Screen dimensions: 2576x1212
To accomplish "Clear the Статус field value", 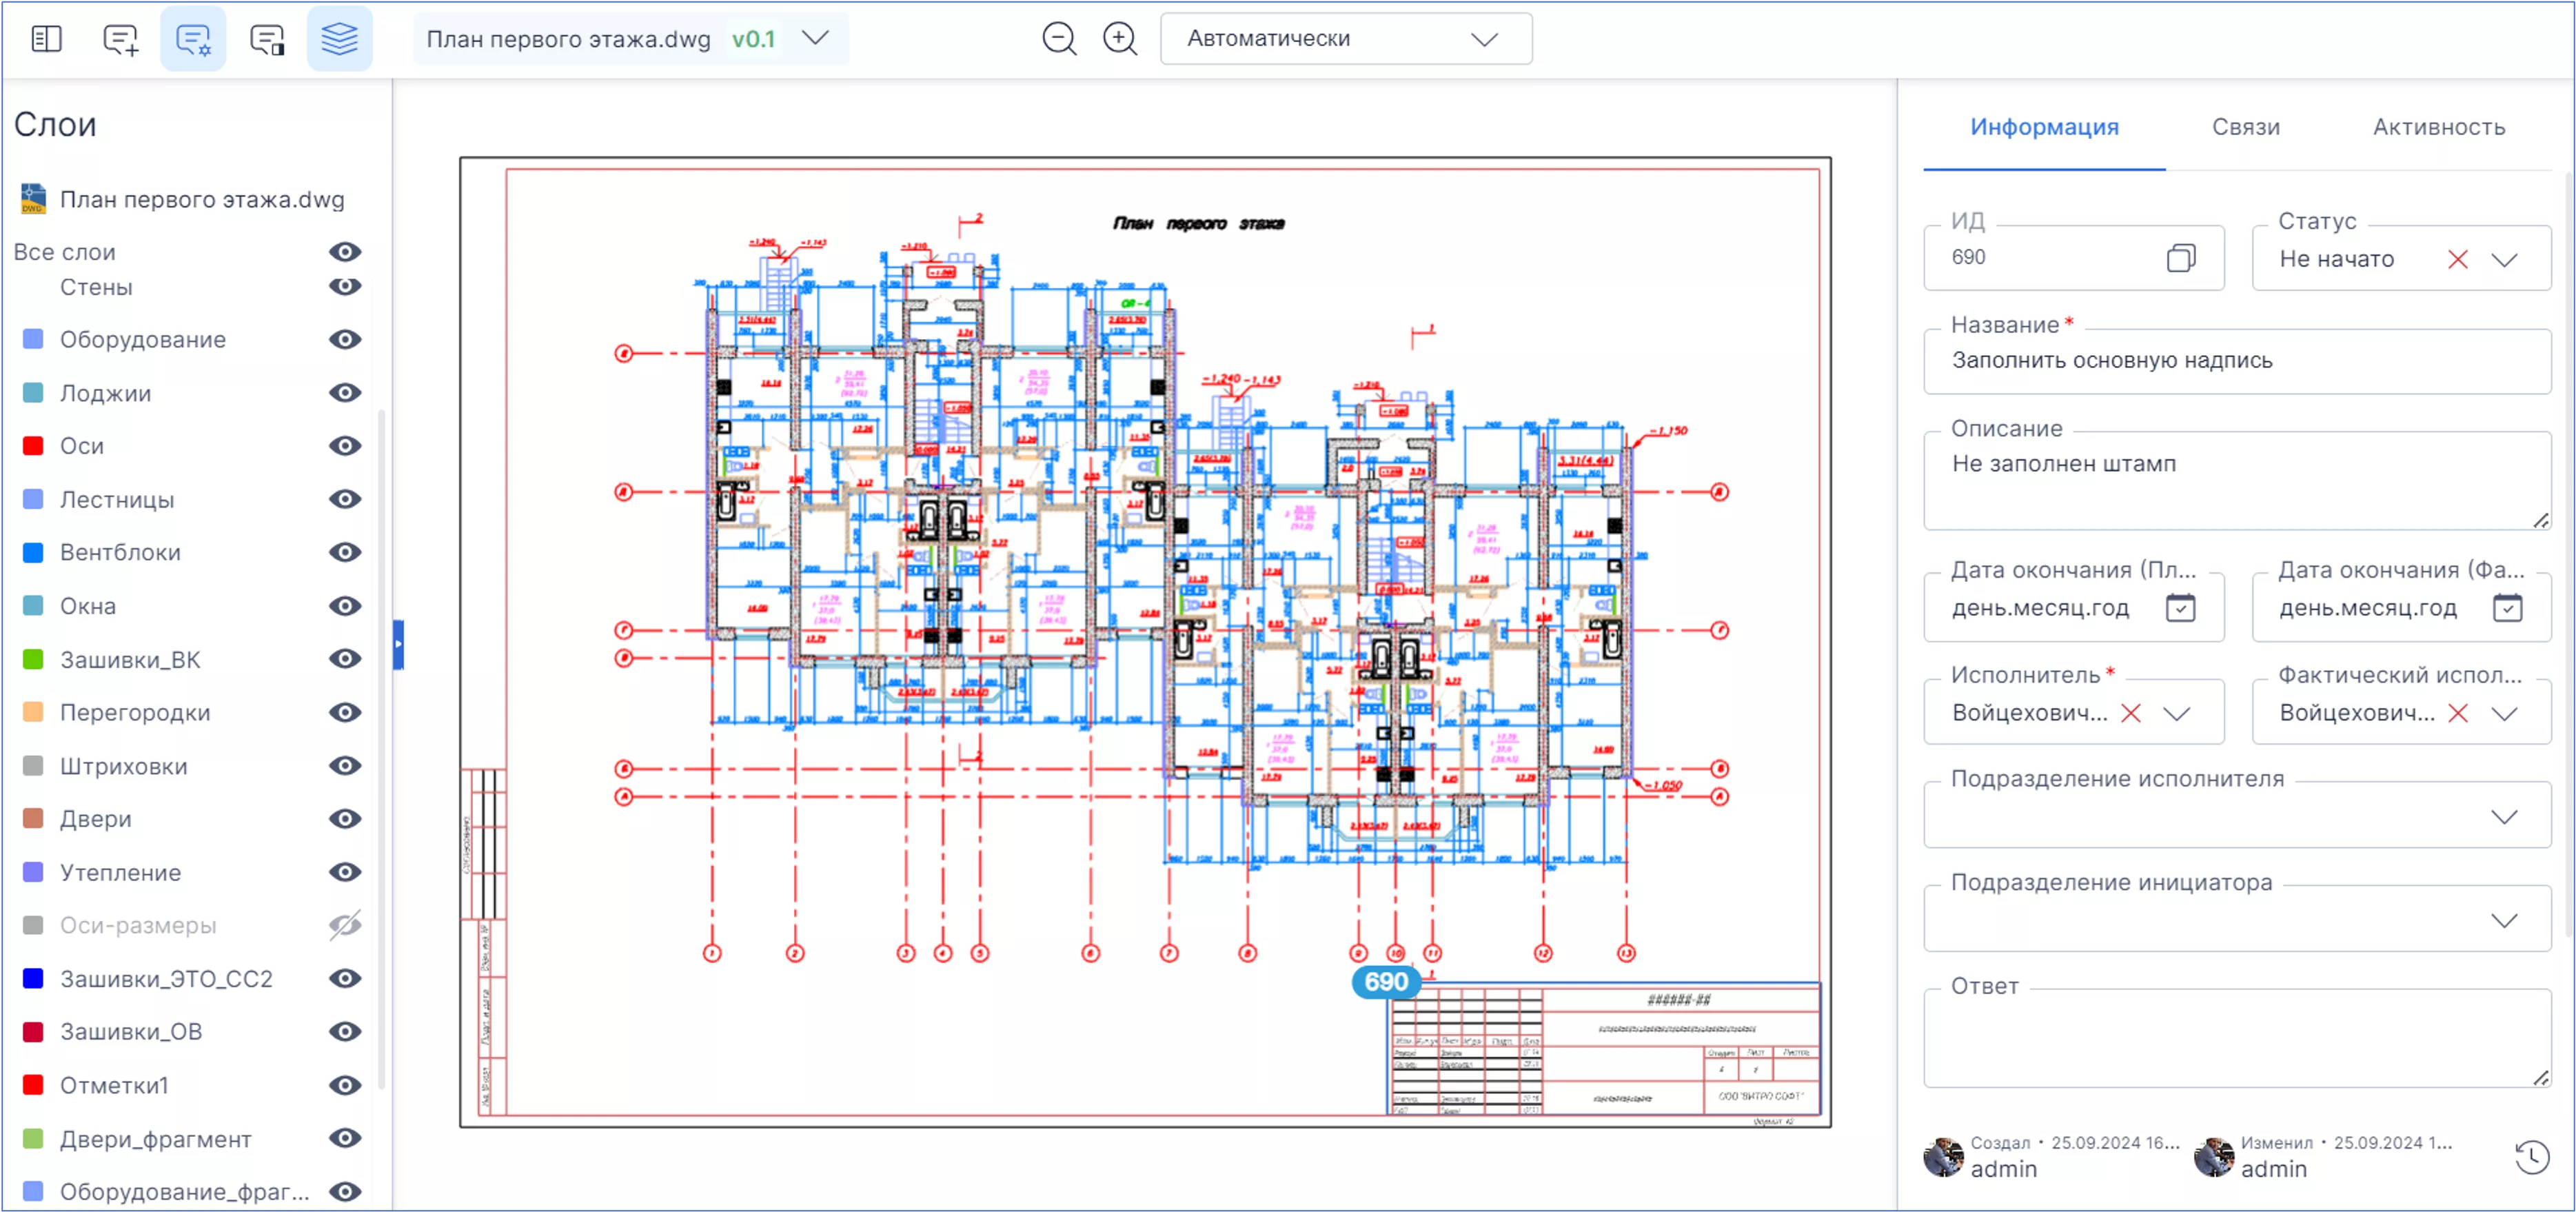I will (x=2457, y=260).
